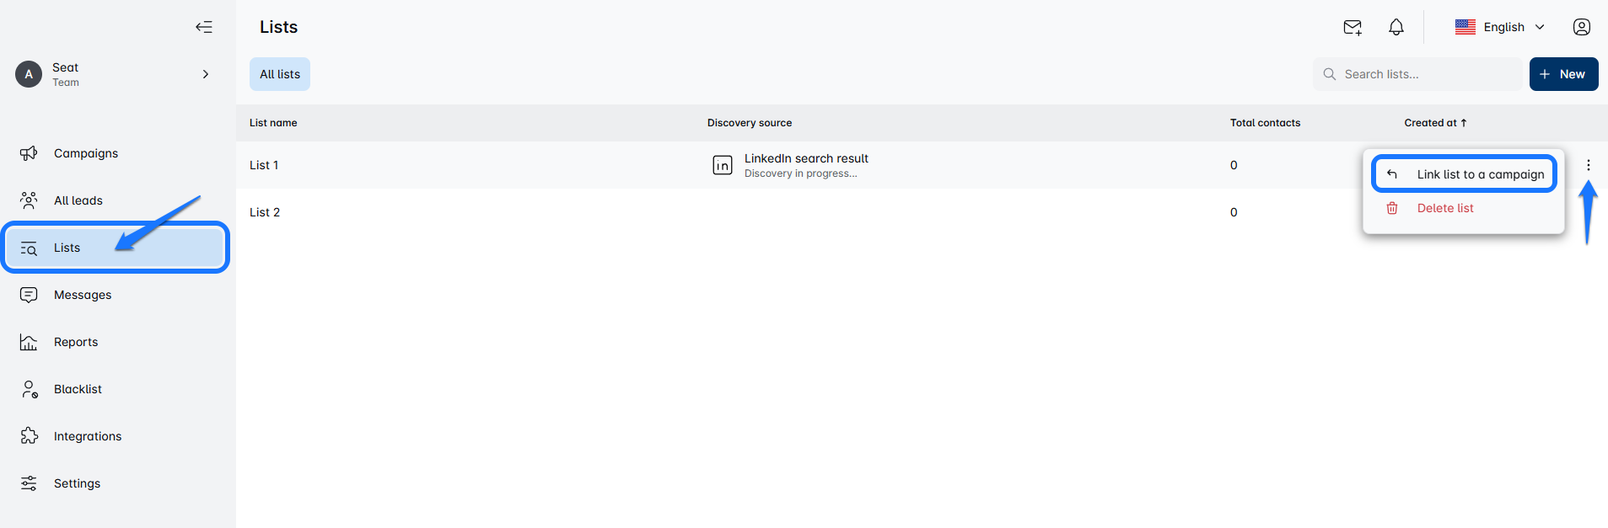Open the user profile icon
Viewport: 1608px width, 528px height.
(x=1582, y=27)
